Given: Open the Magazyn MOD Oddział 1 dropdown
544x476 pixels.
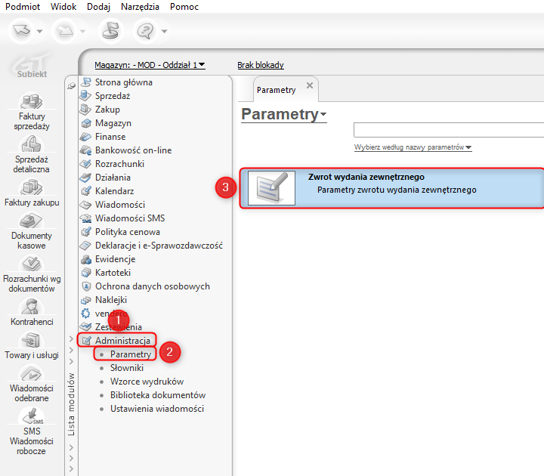Looking at the screenshot, I should pos(150,65).
